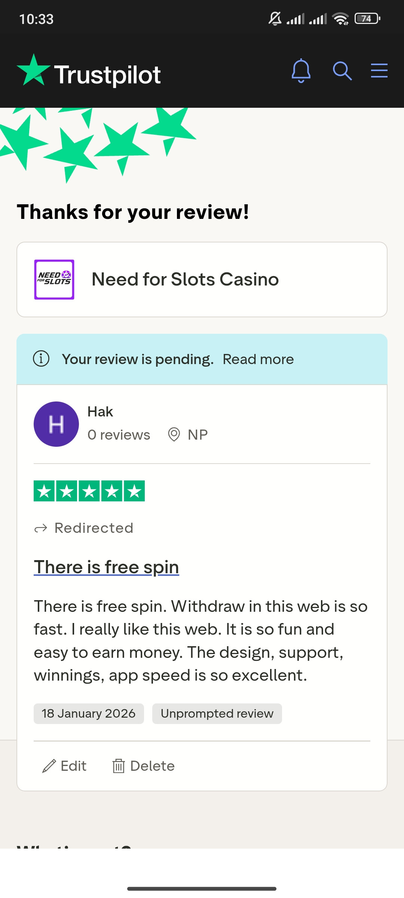Tap the five-star rating image
This screenshot has height=898, width=404.
coord(89,491)
